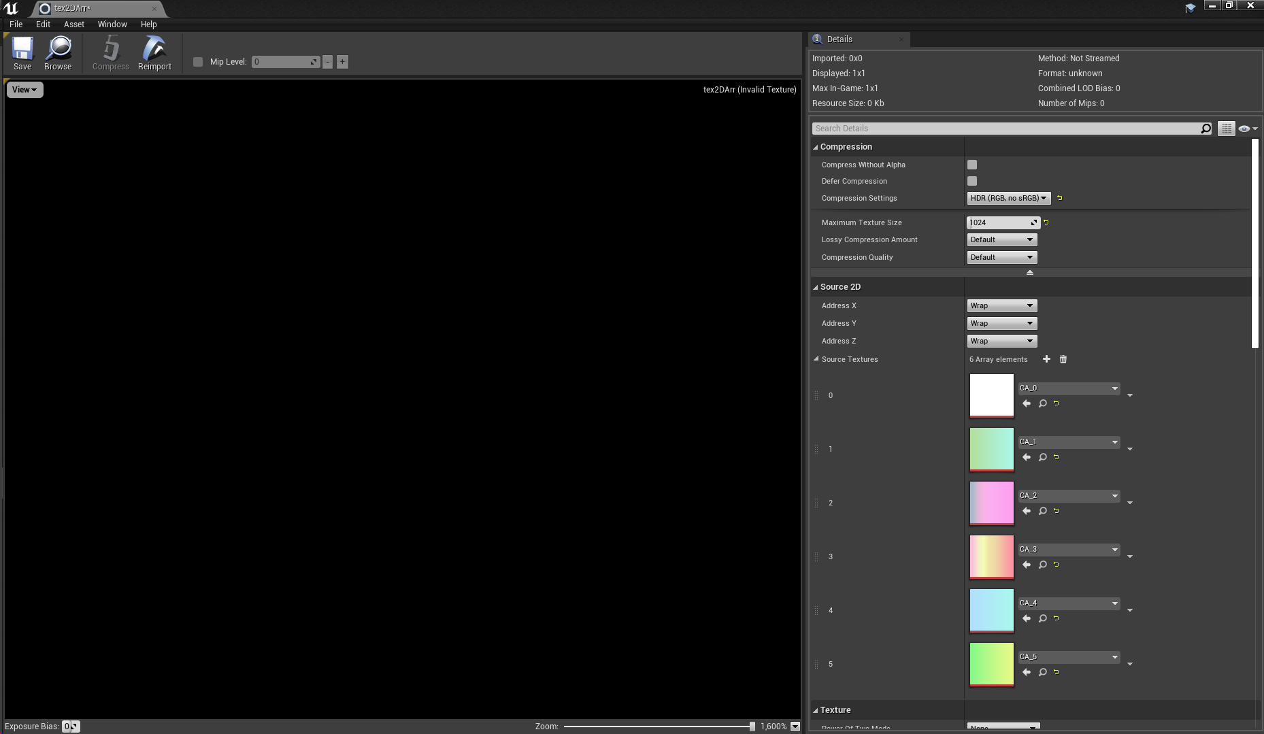Delete all Source Textures array elements
This screenshot has height=734, width=1264.
[x=1063, y=359]
